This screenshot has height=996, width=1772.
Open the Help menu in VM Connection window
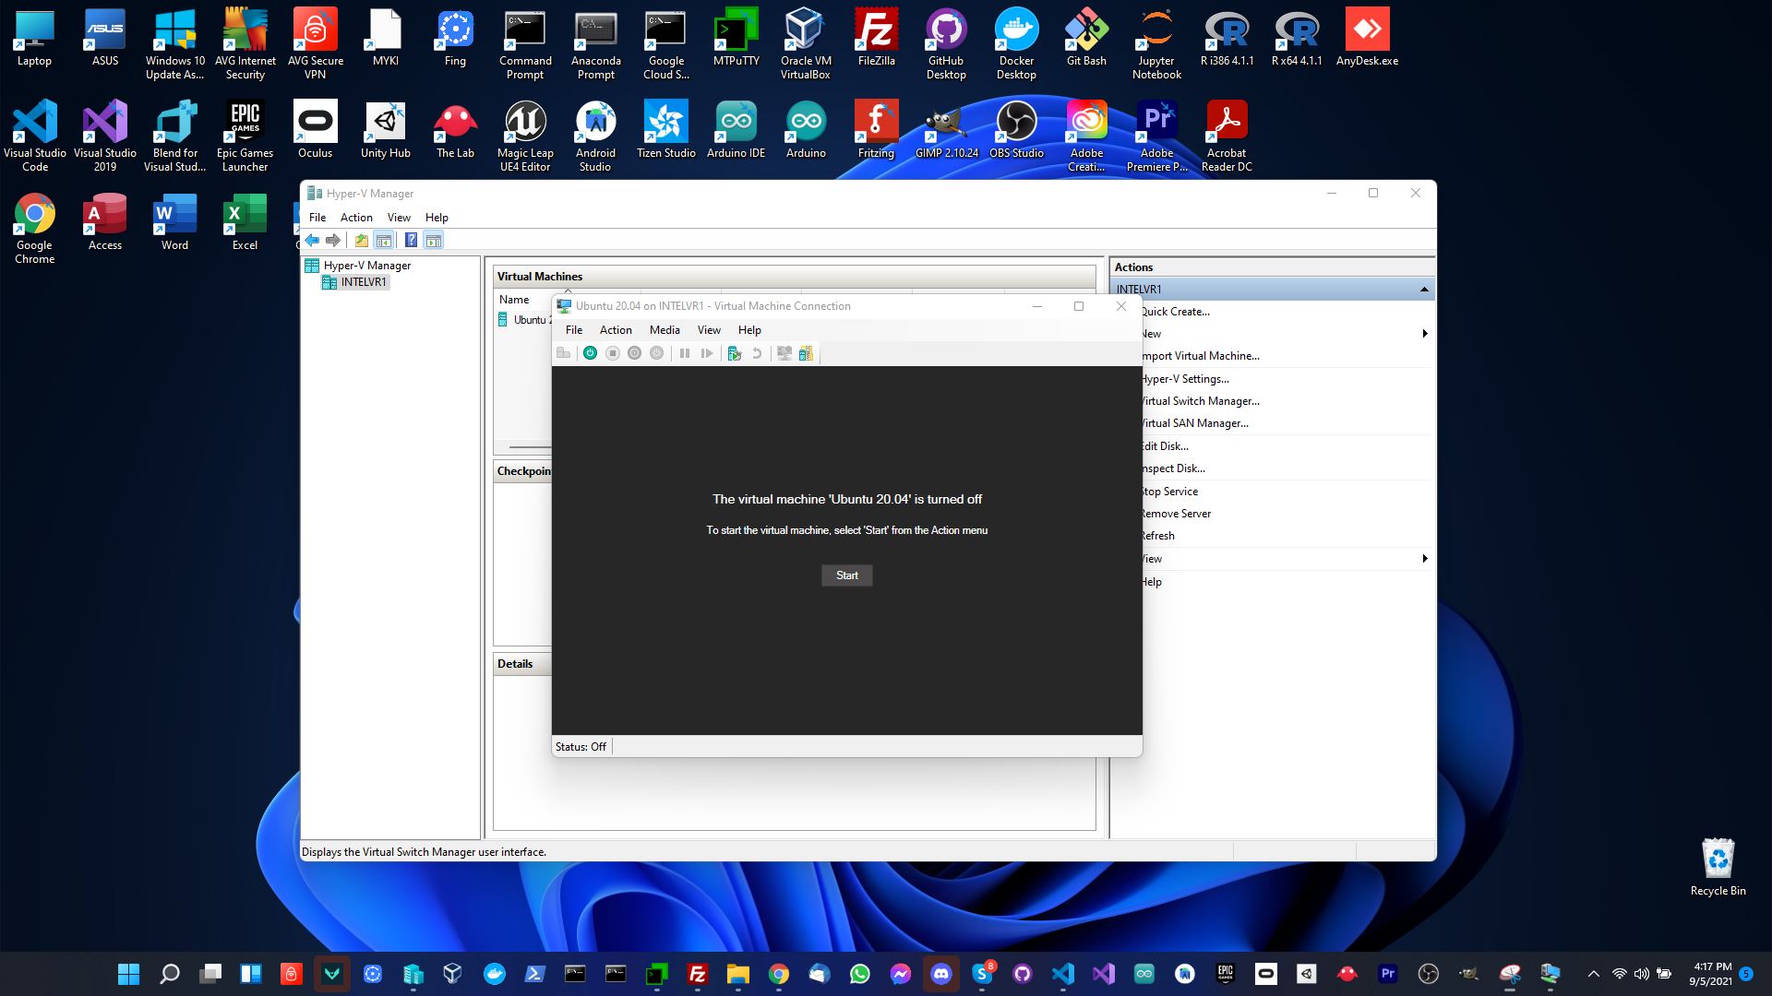pos(749,330)
